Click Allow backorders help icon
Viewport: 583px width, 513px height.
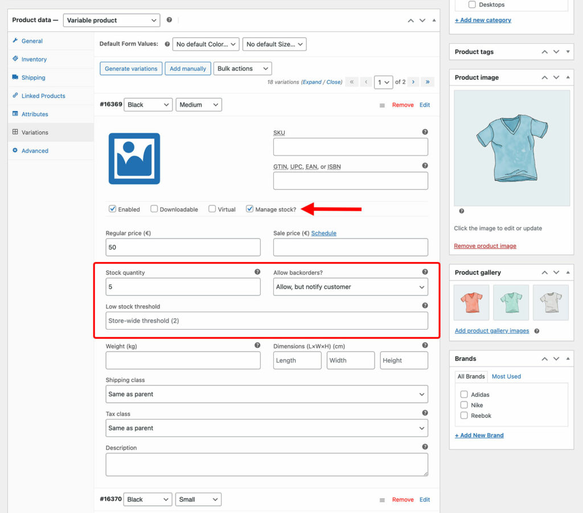tap(425, 272)
